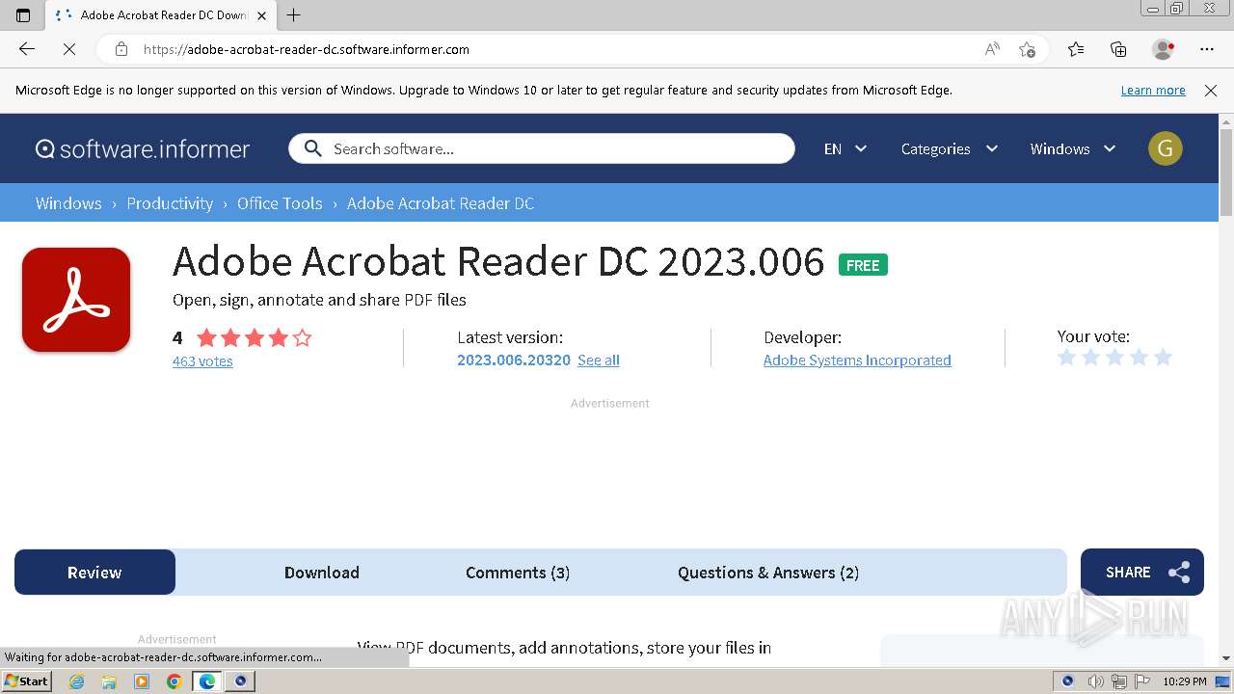
Task: Dismiss the Edge unsupported notice
Action: coord(1211,90)
